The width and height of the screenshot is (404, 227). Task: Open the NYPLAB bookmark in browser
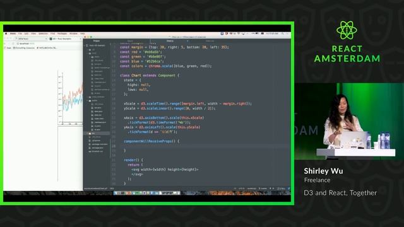[46, 48]
